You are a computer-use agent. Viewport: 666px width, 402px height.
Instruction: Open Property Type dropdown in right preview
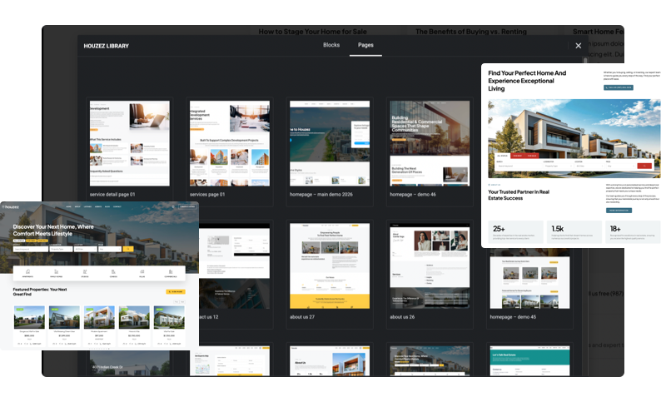click(x=558, y=166)
